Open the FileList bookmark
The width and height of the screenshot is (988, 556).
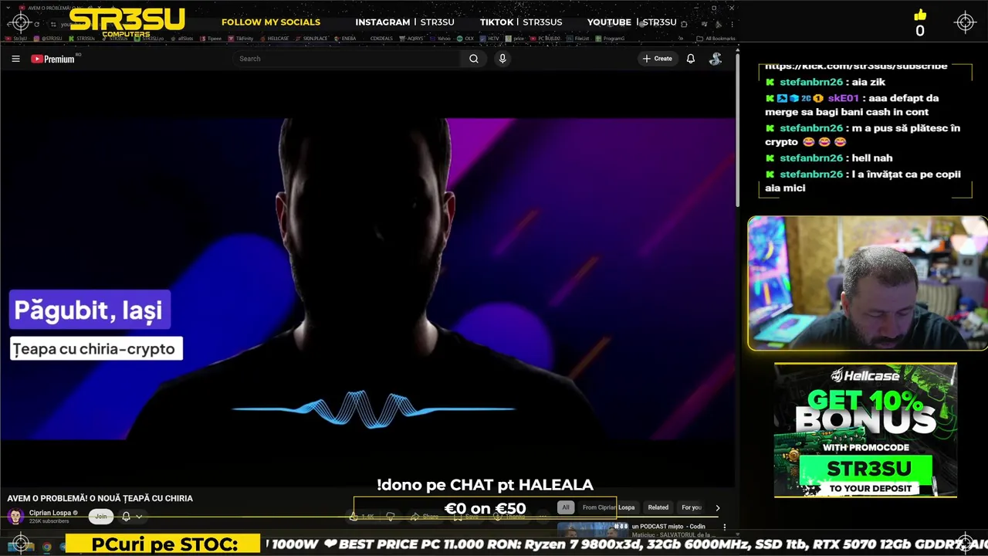coord(577,38)
